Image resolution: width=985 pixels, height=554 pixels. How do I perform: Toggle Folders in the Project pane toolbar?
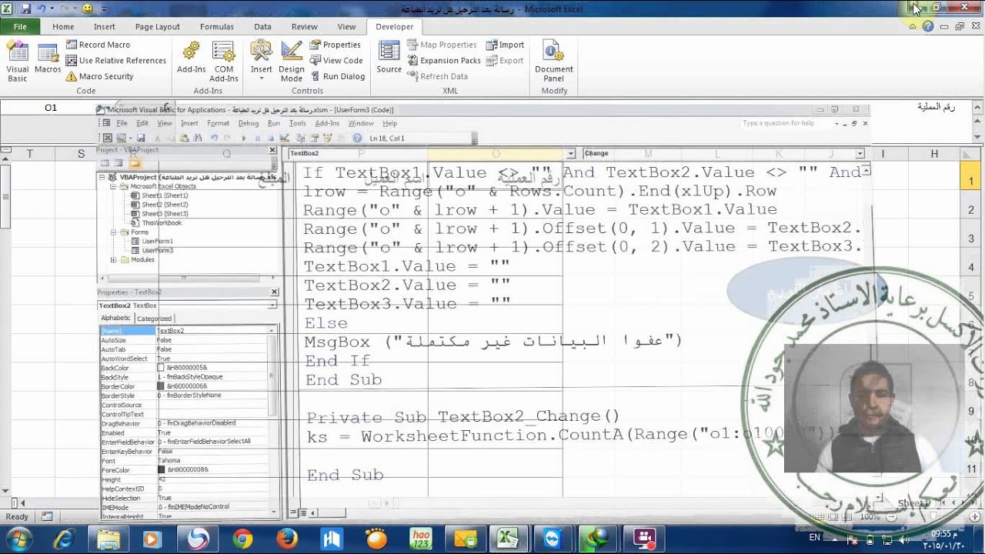click(x=135, y=163)
